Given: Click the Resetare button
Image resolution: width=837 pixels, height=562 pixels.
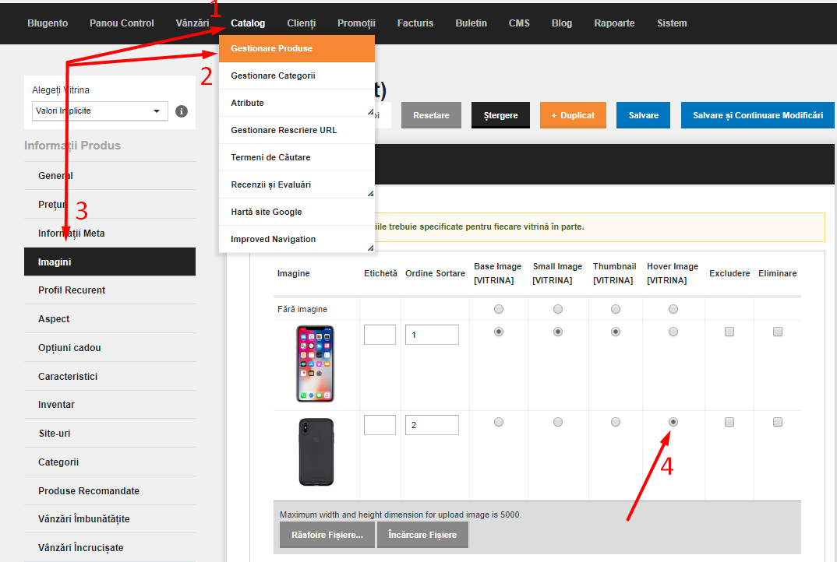Looking at the screenshot, I should pos(431,115).
